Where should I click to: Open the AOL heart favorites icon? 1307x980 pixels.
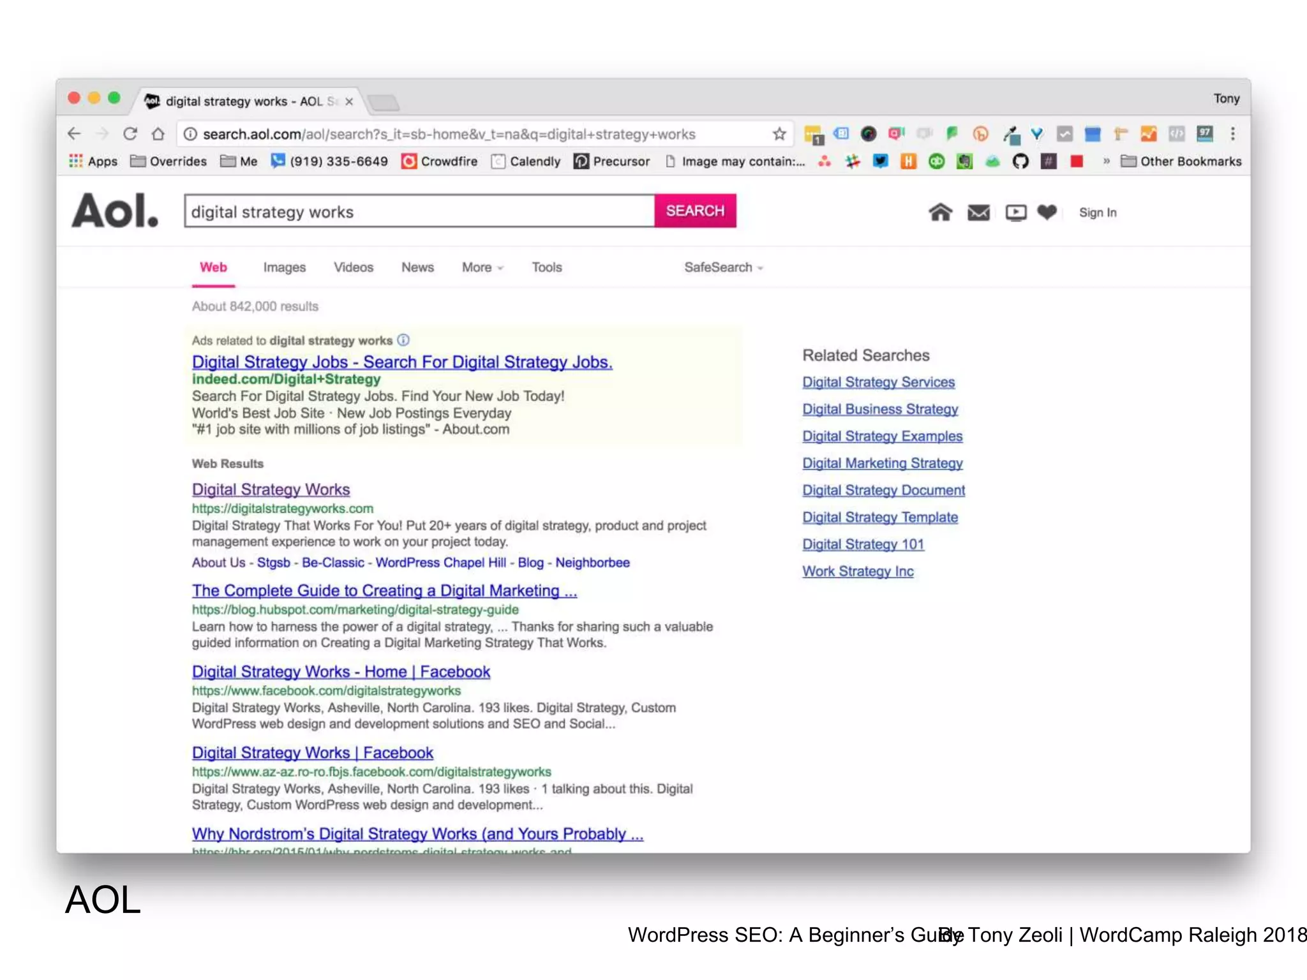tap(1047, 212)
